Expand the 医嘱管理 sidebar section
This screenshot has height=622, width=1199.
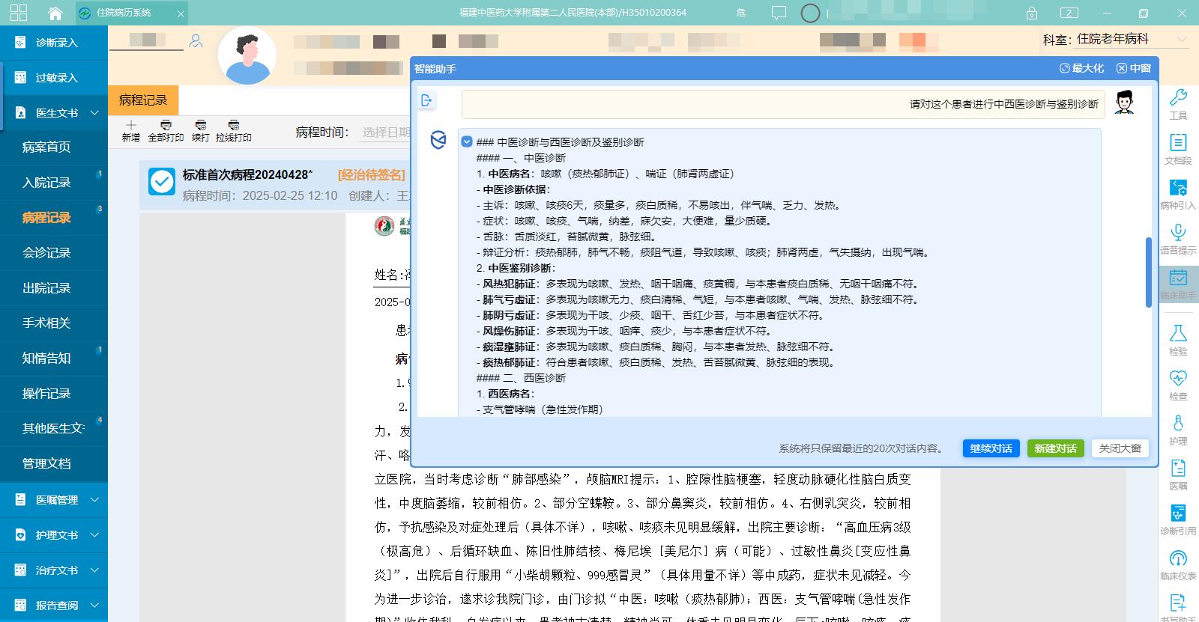coord(94,500)
